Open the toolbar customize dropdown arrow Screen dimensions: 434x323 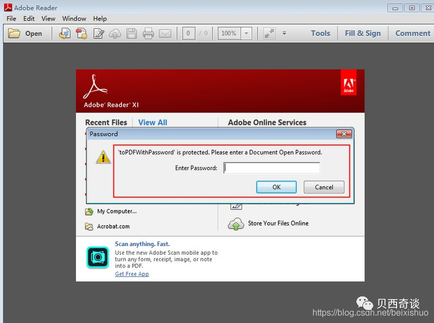[284, 33]
